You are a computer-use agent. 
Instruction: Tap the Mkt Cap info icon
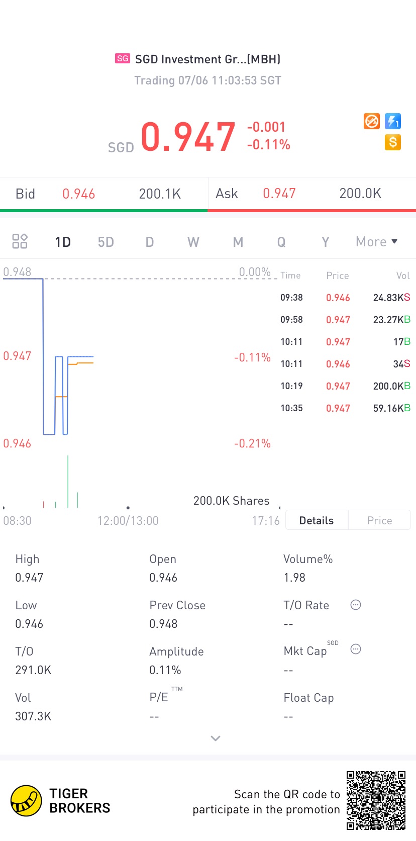(356, 649)
